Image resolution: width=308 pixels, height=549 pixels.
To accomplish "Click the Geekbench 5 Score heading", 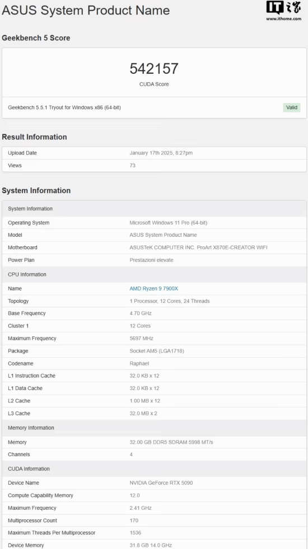I will [x=36, y=38].
